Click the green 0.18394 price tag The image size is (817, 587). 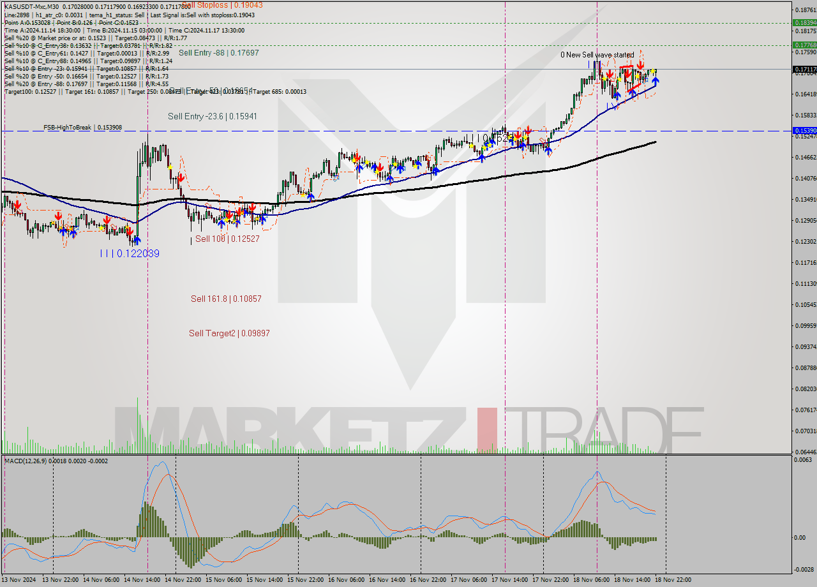(x=804, y=22)
